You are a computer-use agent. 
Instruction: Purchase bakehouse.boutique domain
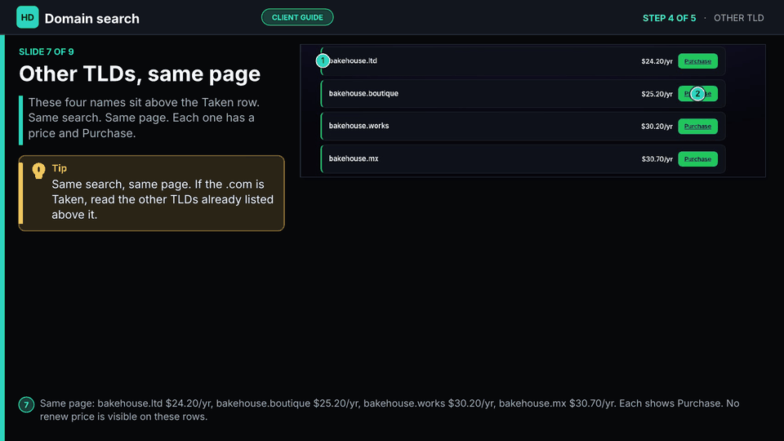coord(697,93)
